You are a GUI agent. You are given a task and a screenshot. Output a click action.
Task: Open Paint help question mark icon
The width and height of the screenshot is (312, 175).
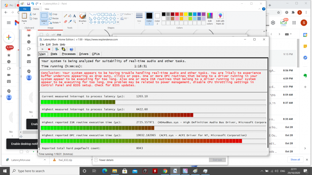pos(264,9)
